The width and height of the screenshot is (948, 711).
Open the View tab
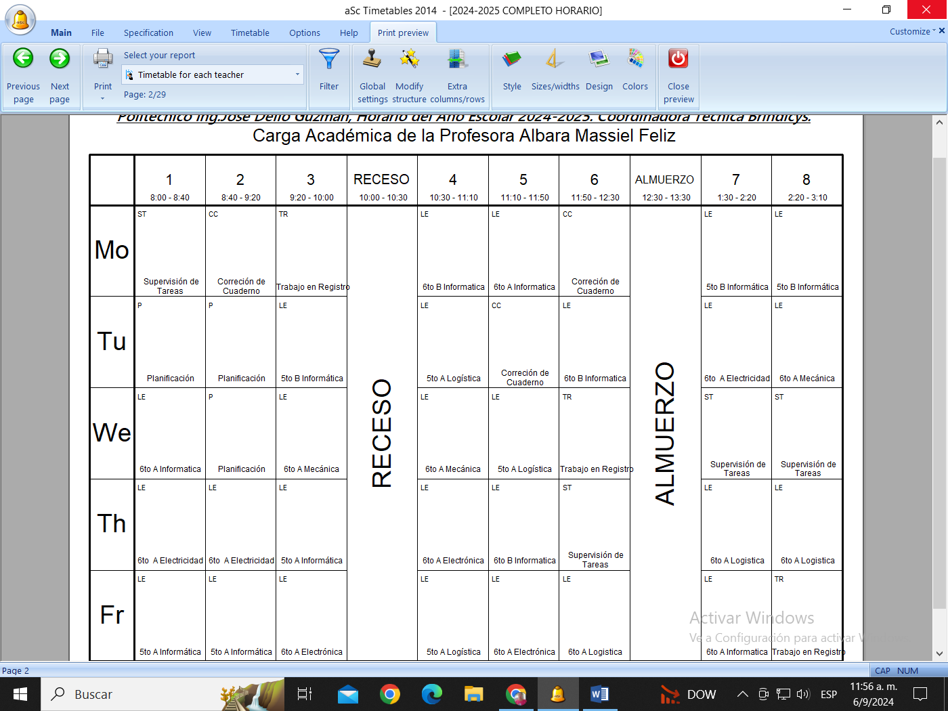[202, 33]
